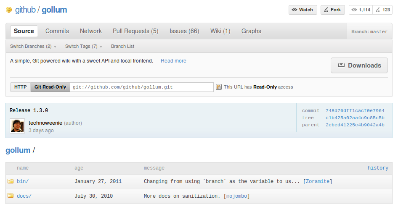This screenshot has height=204, width=398.
Task: Open the docs/ directory link
Action: point(24,196)
